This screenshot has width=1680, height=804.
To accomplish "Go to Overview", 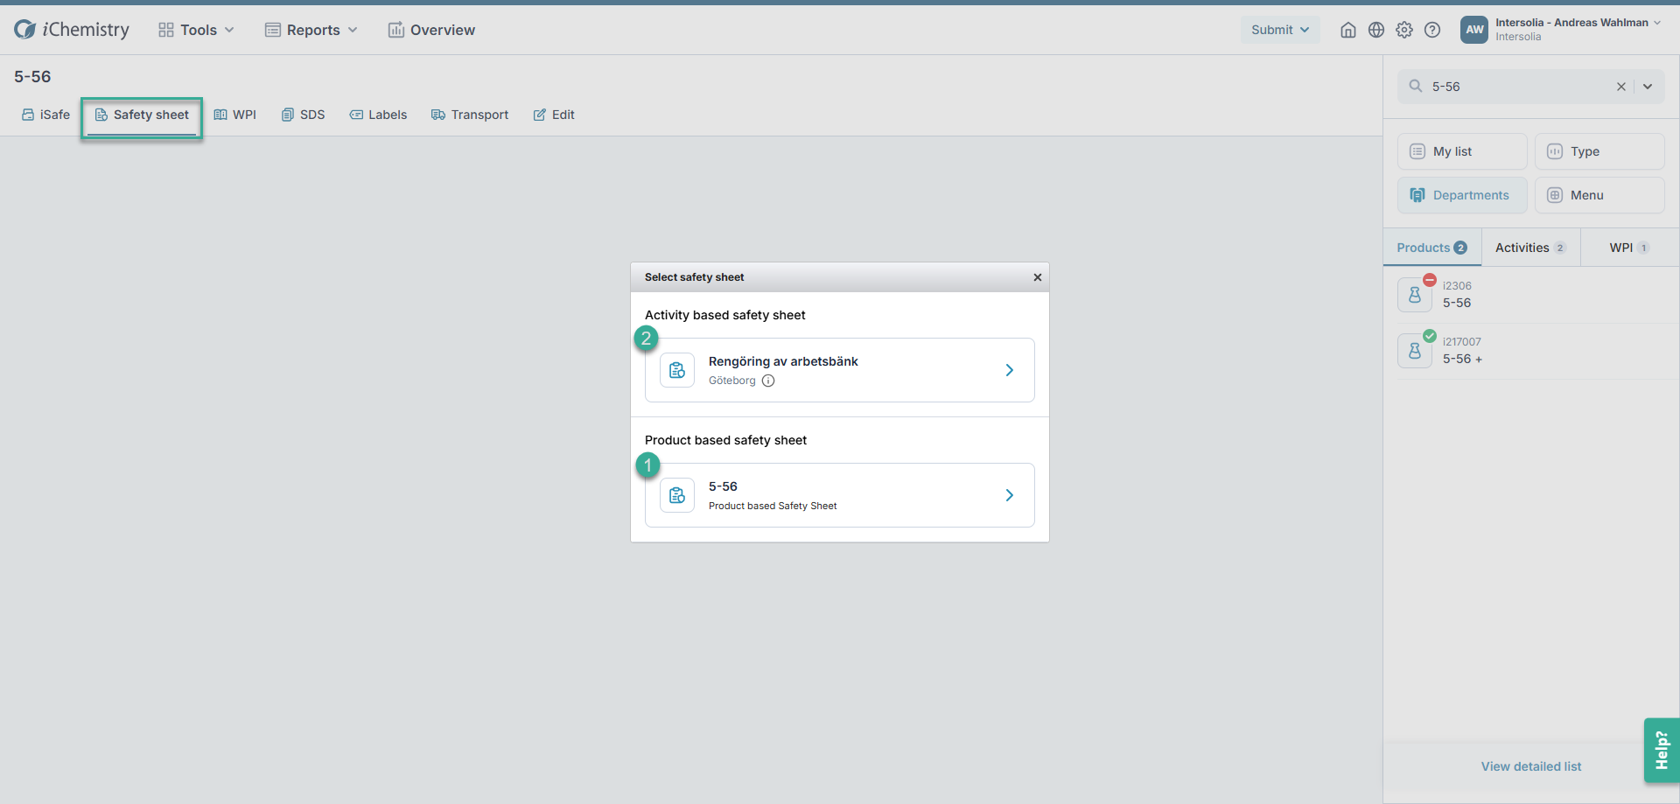I will (431, 30).
